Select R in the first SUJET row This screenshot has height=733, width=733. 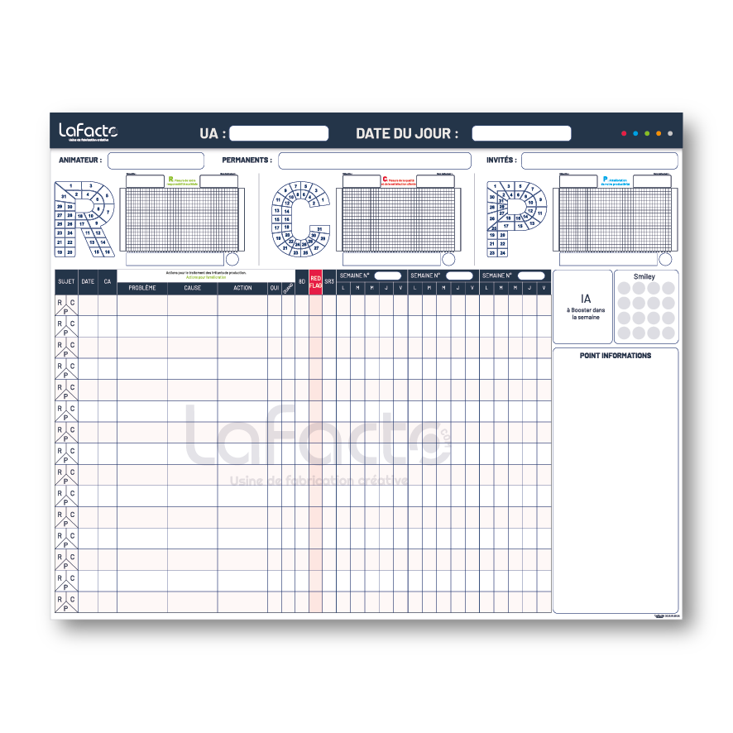[x=60, y=300]
